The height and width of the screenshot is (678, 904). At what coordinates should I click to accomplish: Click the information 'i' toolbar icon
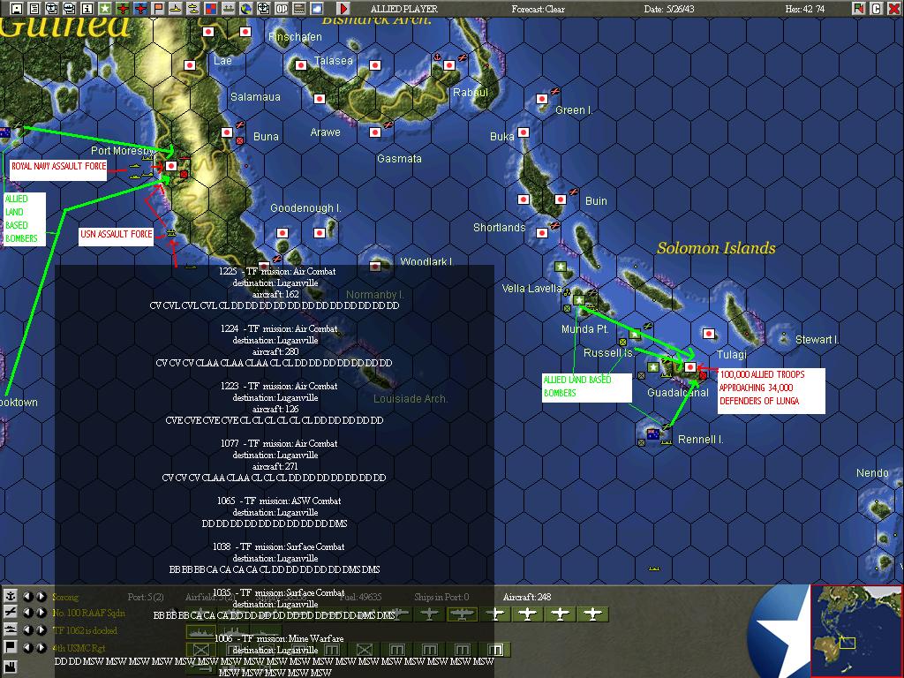point(87,9)
